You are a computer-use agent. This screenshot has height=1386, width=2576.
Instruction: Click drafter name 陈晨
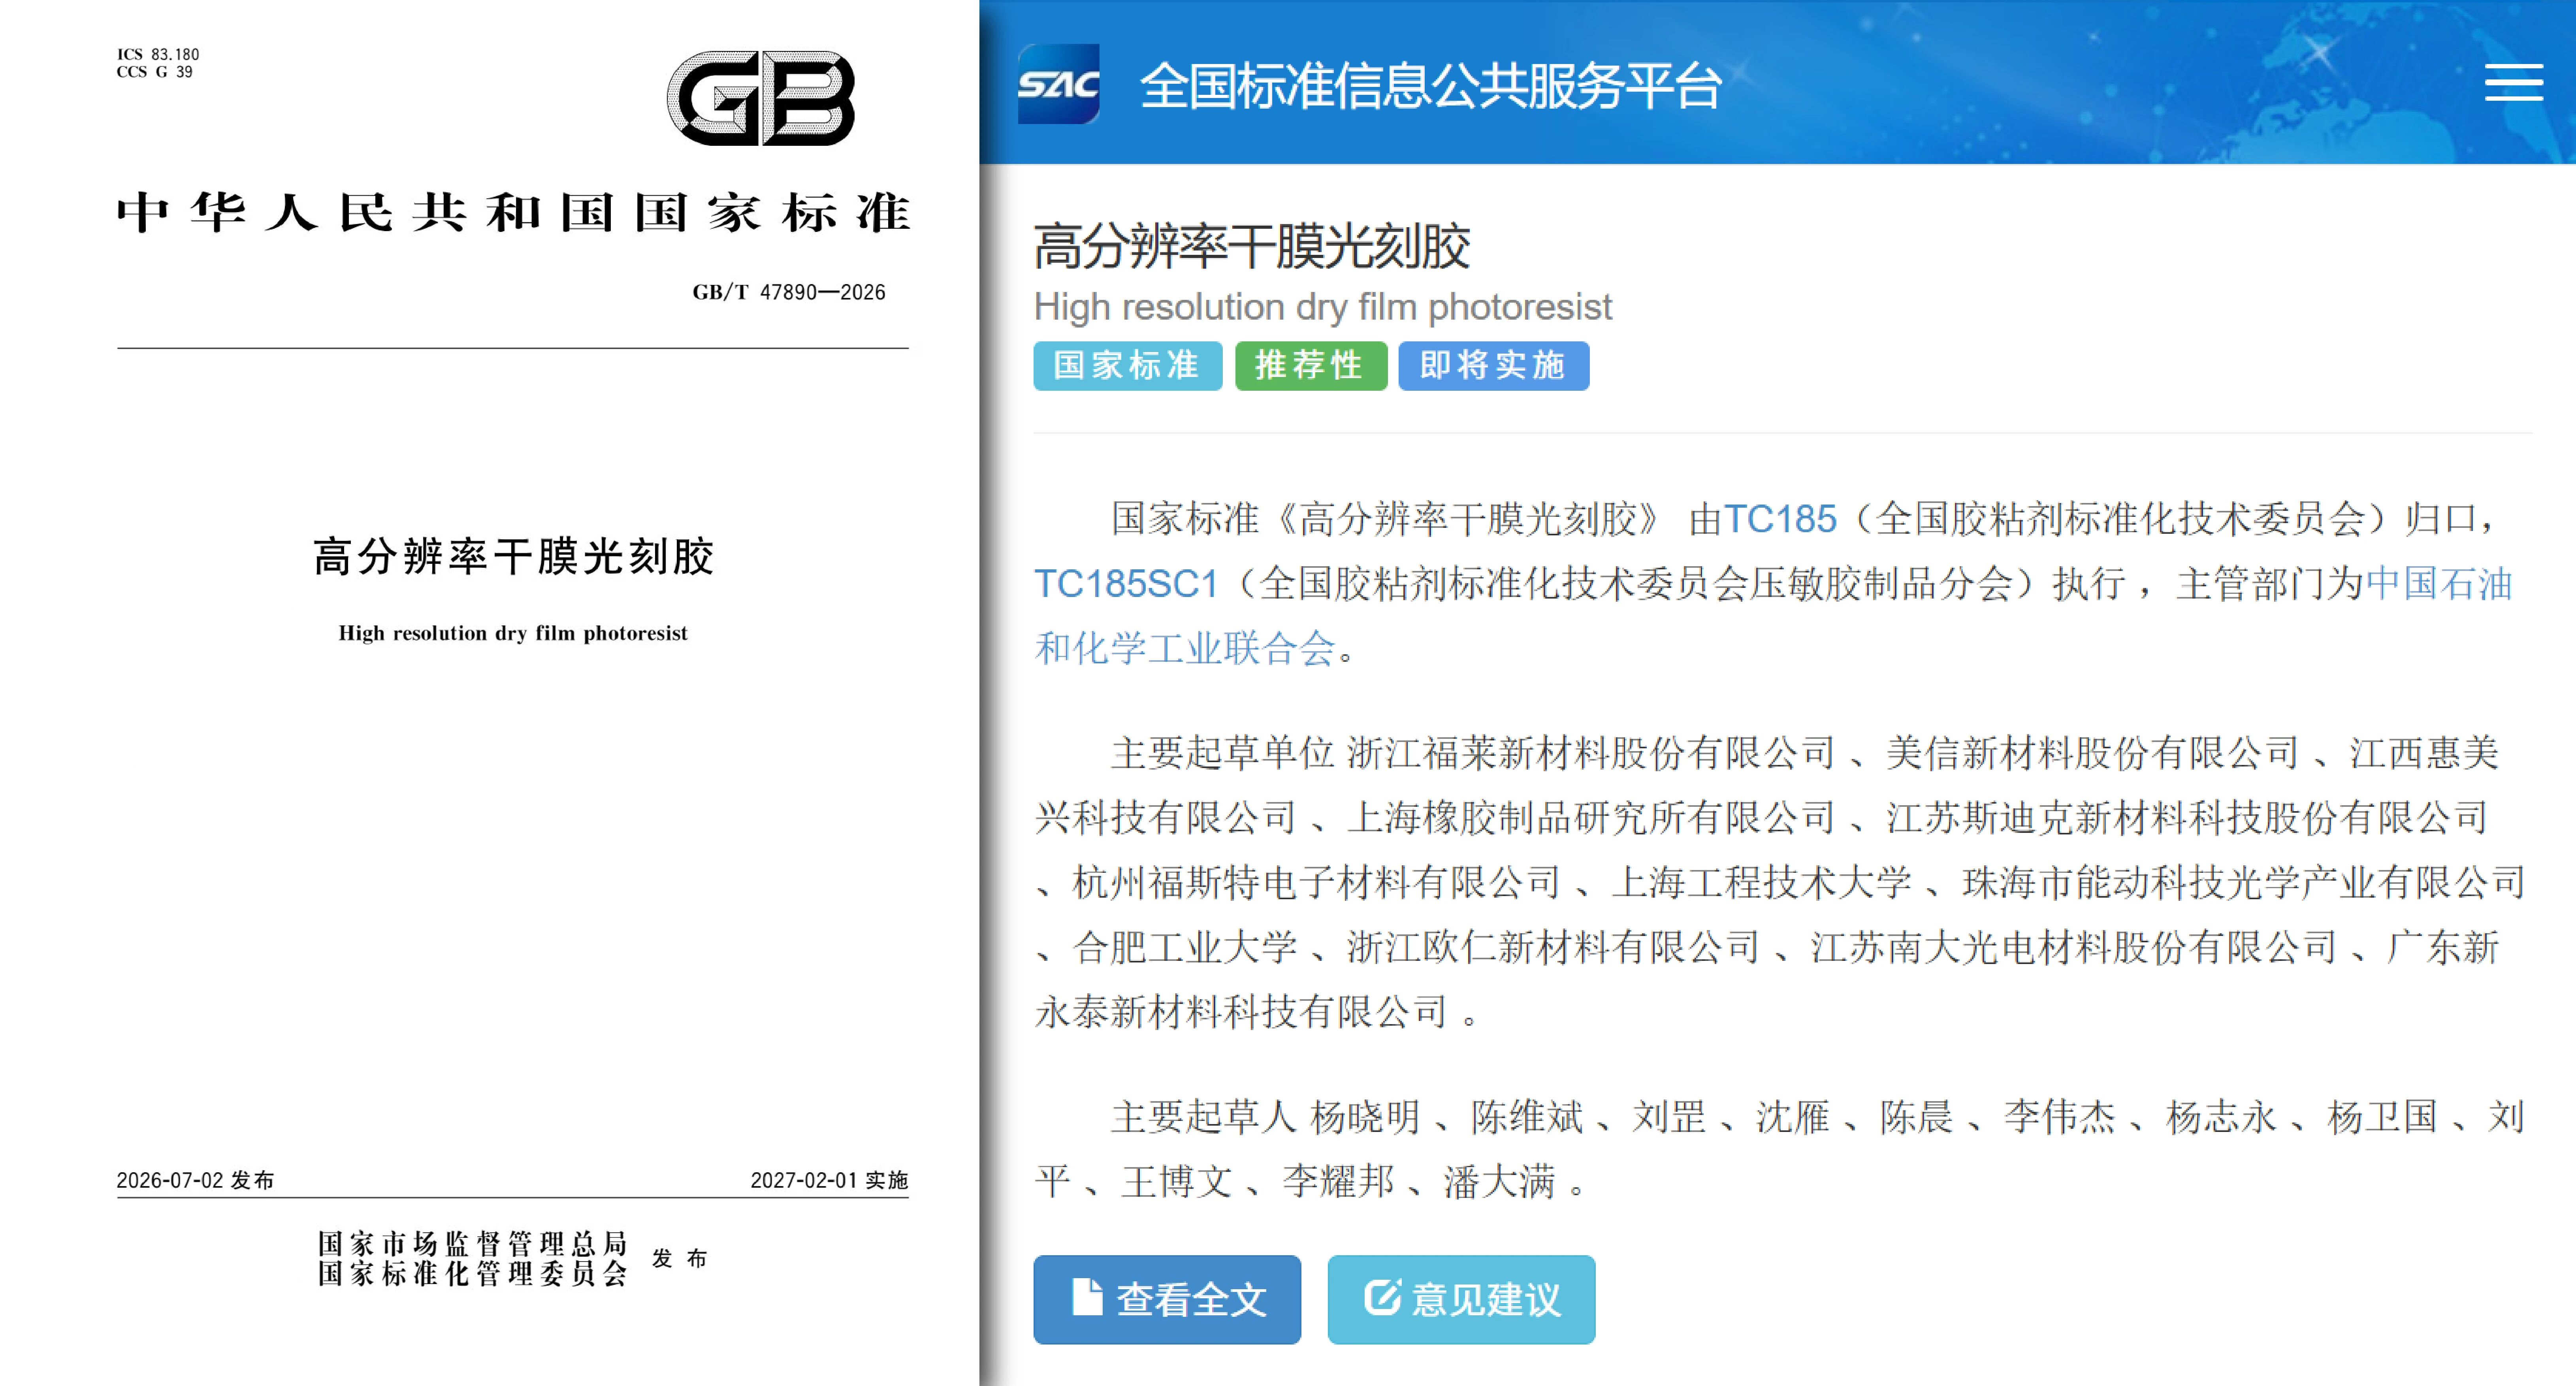pyautogui.click(x=1917, y=1117)
